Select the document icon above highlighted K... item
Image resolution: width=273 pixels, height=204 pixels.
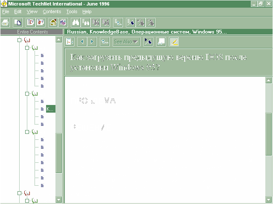(42, 101)
